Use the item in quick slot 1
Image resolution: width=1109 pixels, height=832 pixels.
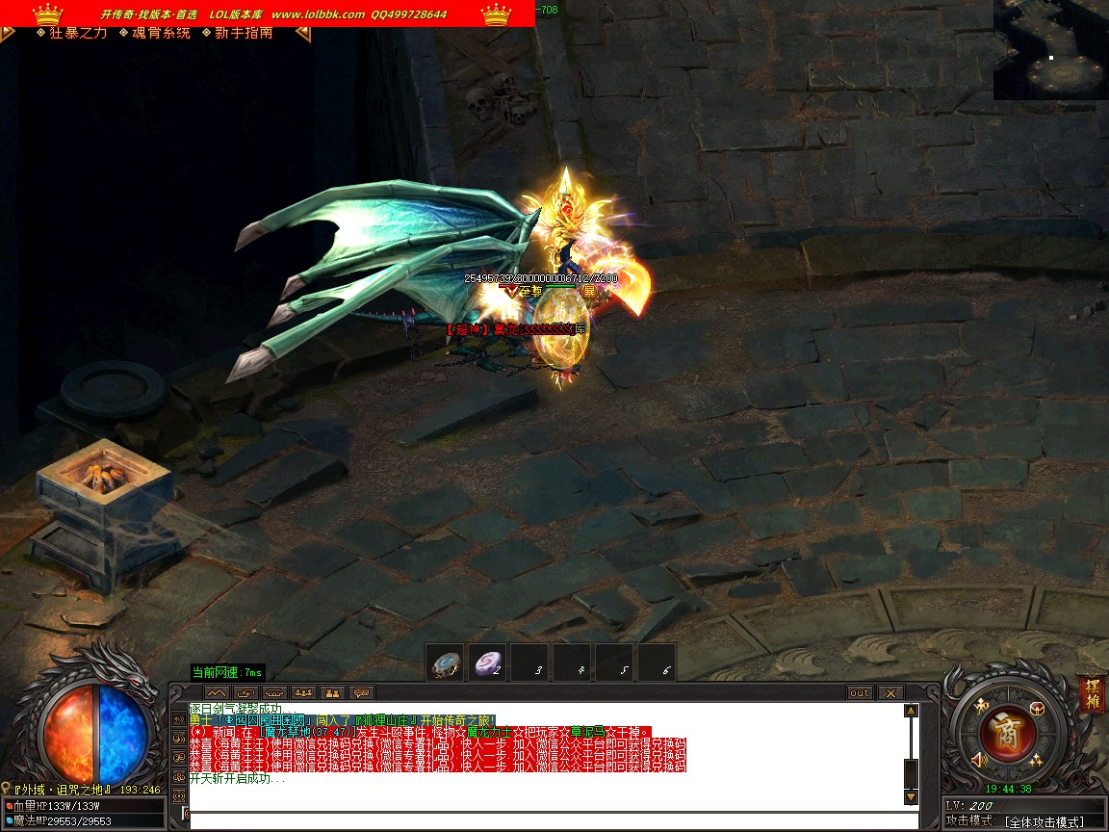click(x=446, y=663)
